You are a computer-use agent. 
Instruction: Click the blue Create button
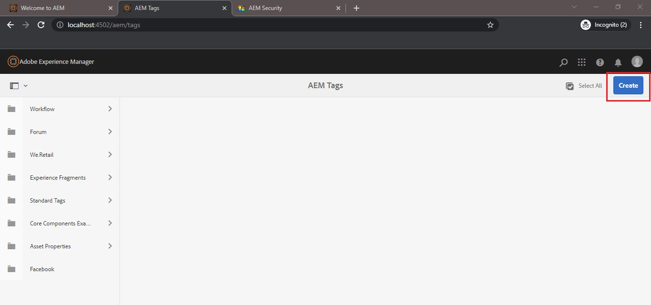point(628,85)
